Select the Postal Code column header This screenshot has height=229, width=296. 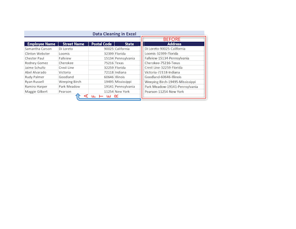(101, 44)
